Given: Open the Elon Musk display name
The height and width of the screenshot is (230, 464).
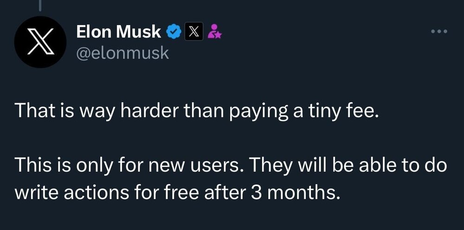Looking at the screenshot, I should (118, 32).
